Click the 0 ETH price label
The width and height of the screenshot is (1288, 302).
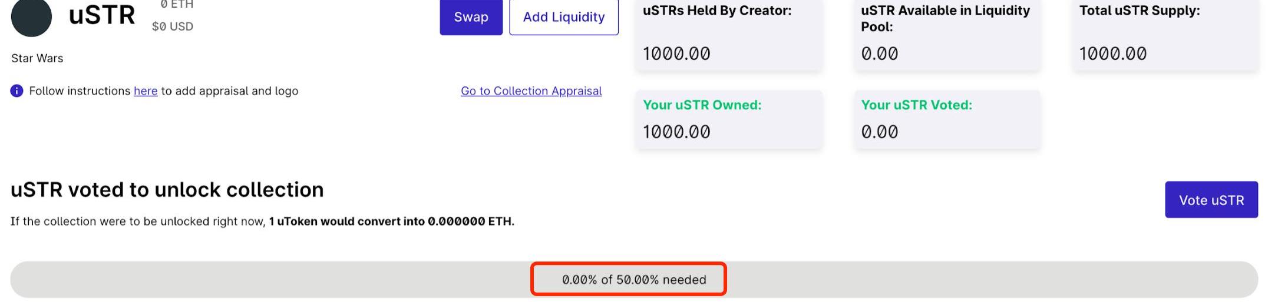[x=177, y=5]
